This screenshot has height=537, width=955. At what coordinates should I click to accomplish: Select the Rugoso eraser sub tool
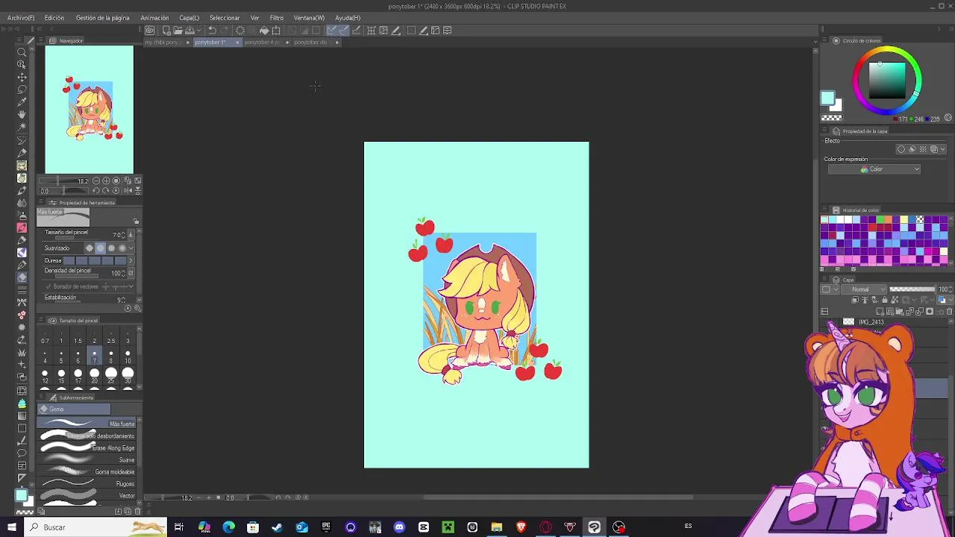(x=87, y=483)
